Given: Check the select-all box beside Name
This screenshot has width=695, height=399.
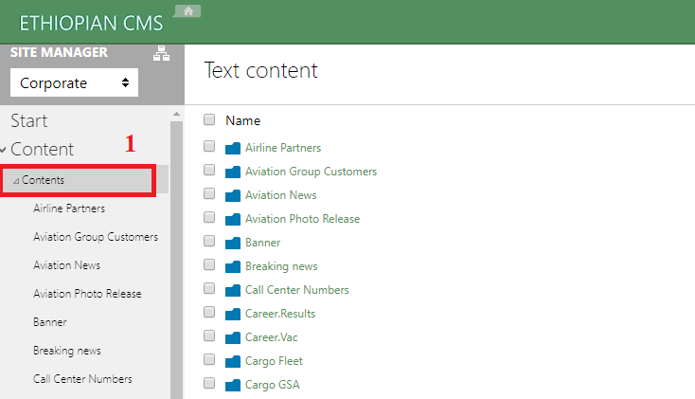Looking at the screenshot, I should (x=209, y=119).
